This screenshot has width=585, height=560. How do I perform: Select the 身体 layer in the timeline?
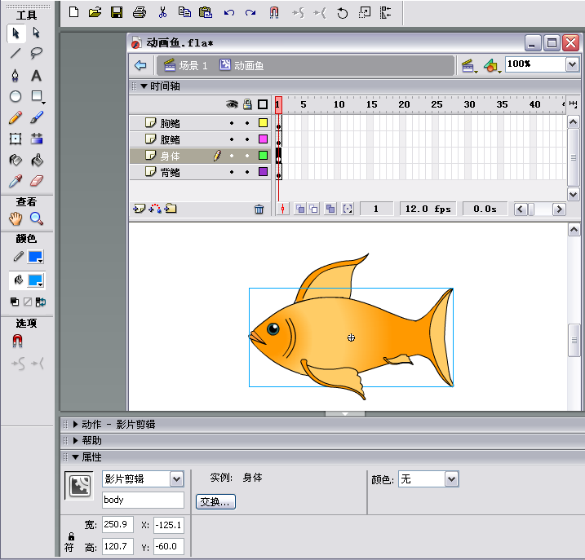tap(170, 156)
